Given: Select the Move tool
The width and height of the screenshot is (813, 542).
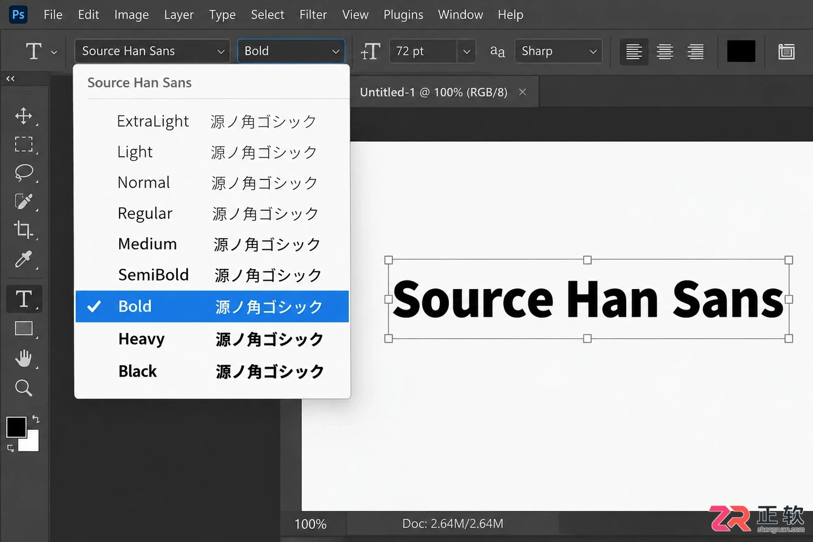Looking at the screenshot, I should 23,116.
